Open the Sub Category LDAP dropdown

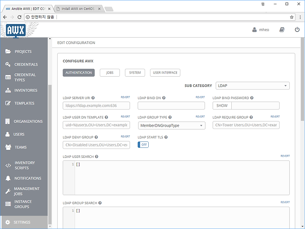pos(252,86)
